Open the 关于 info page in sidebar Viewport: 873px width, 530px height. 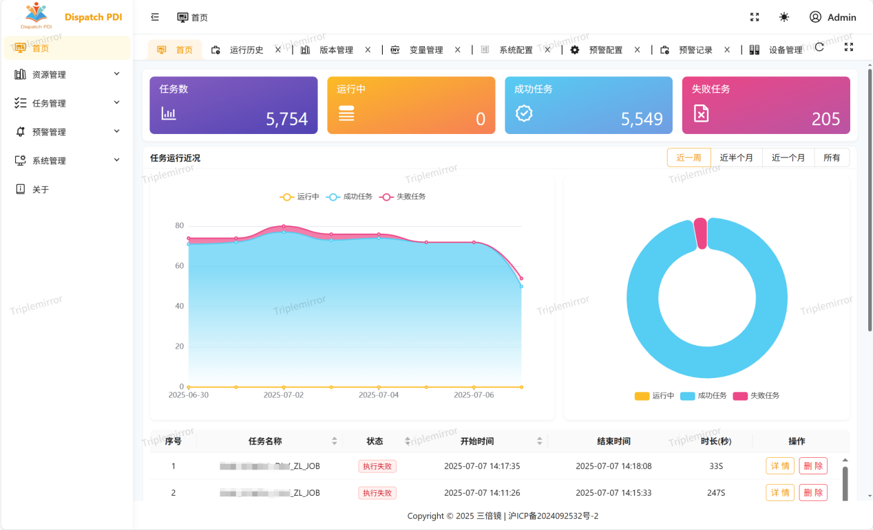pos(41,190)
